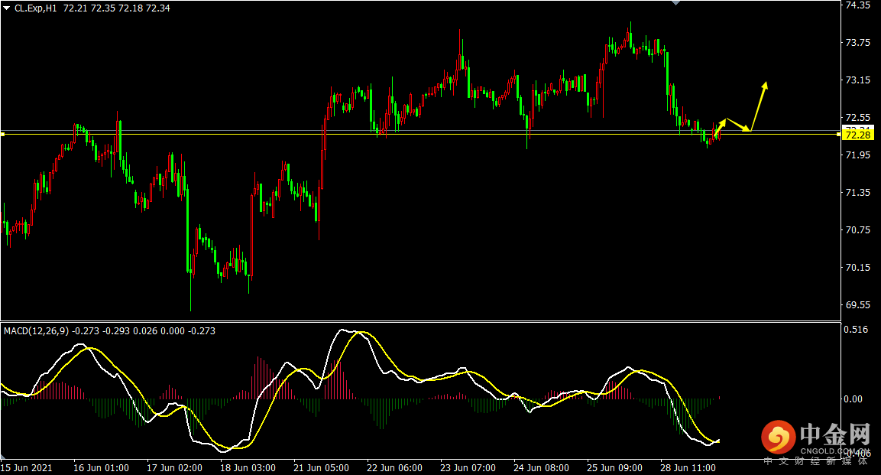Click the 22 Jun 06:00 time label
This screenshot has width=881, height=475.
pyautogui.click(x=394, y=467)
